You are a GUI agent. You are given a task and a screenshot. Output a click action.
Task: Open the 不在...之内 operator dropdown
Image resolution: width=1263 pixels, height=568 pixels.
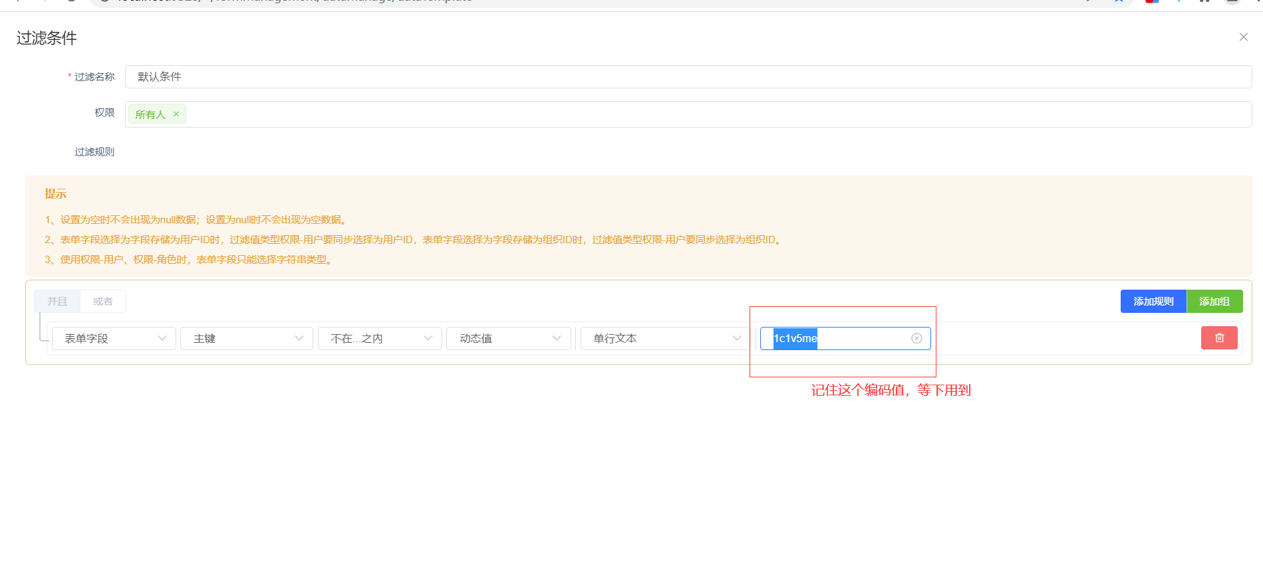380,339
